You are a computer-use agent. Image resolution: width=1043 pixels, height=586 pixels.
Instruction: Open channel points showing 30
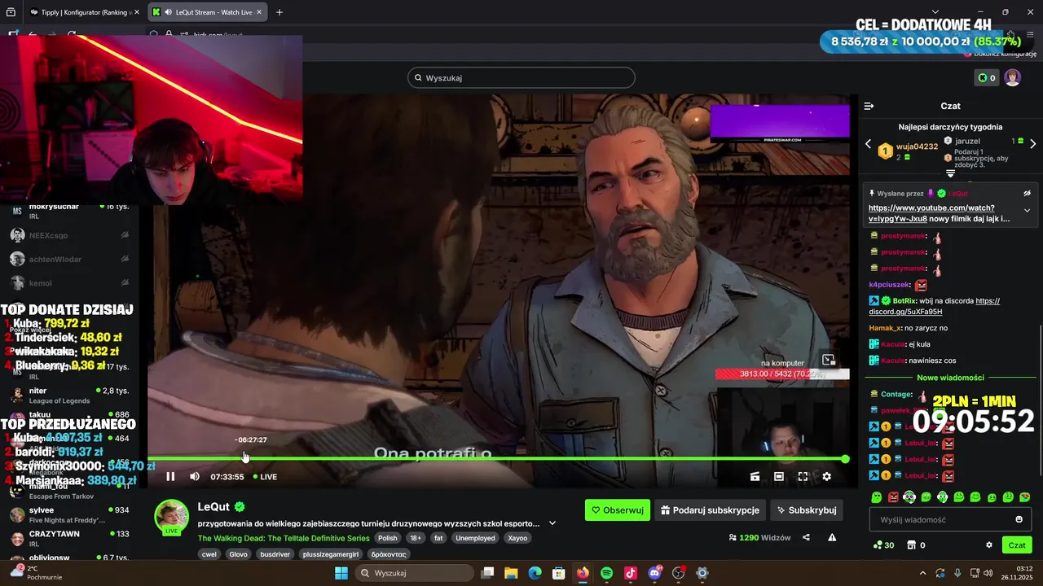click(883, 545)
